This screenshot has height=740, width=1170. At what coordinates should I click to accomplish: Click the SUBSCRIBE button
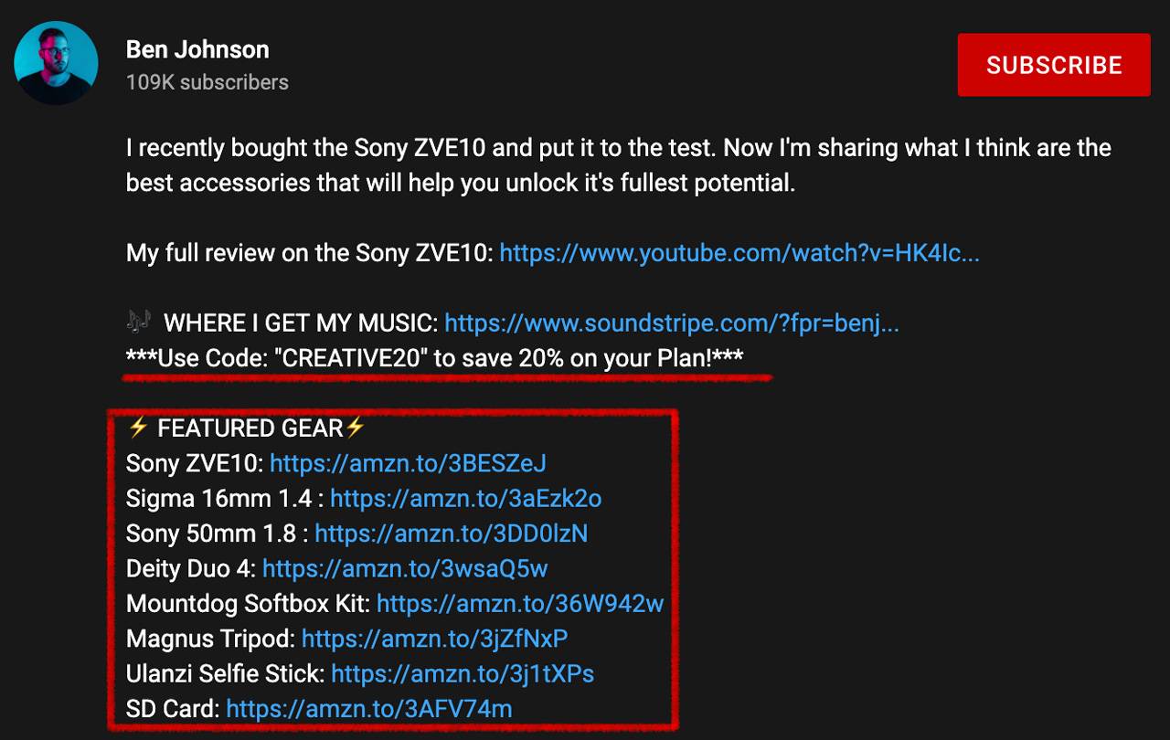click(x=1054, y=65)
